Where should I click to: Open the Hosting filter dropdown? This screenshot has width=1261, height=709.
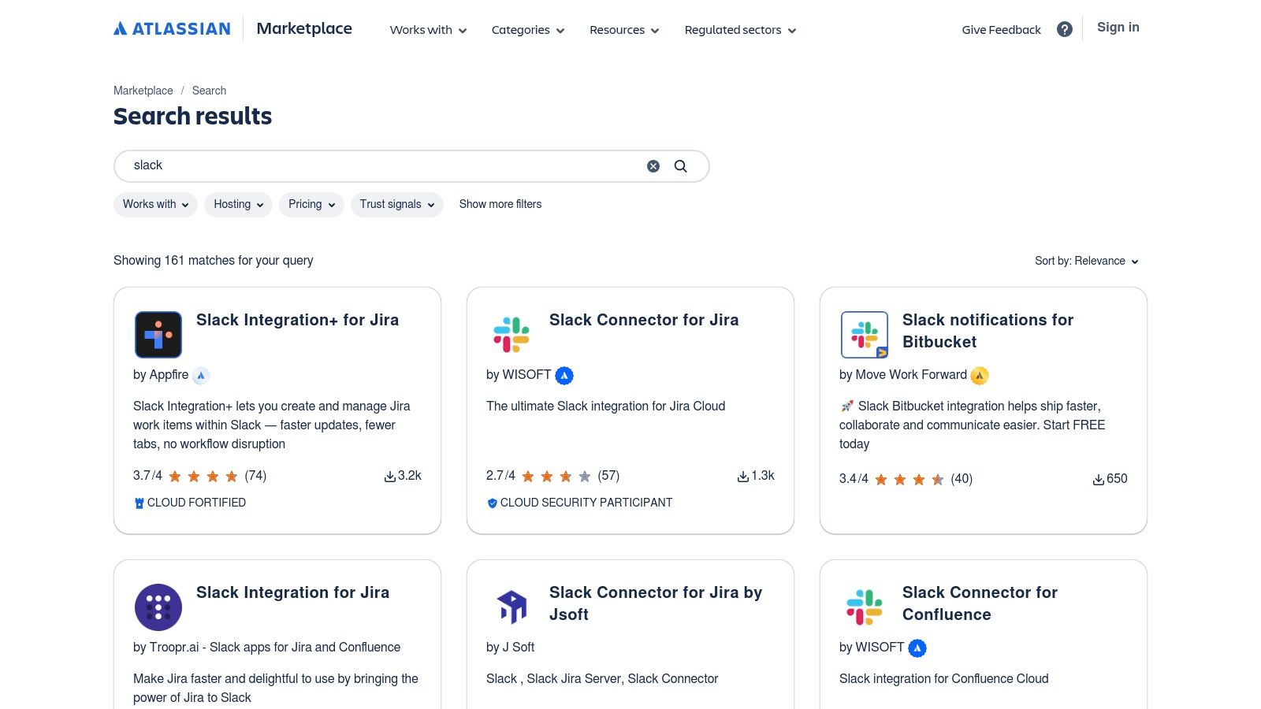point(238,205)
